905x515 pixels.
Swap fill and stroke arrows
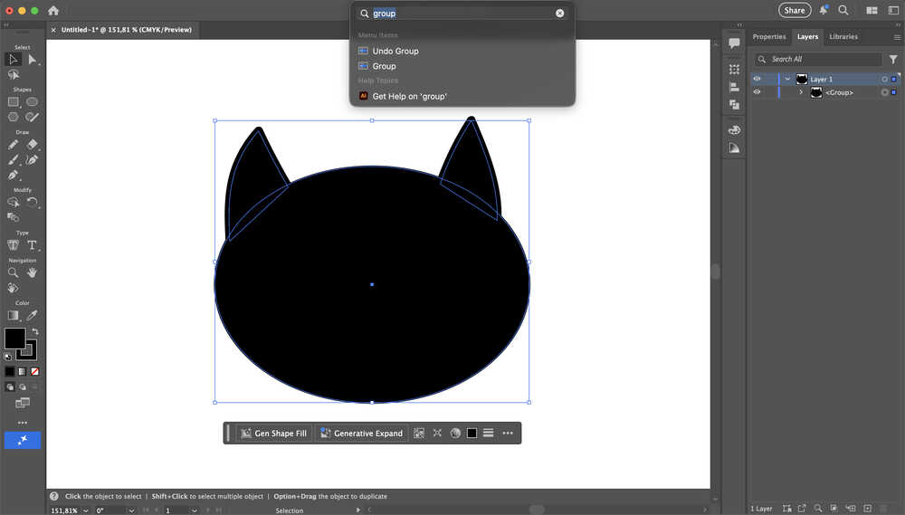(x=35, y=331)
